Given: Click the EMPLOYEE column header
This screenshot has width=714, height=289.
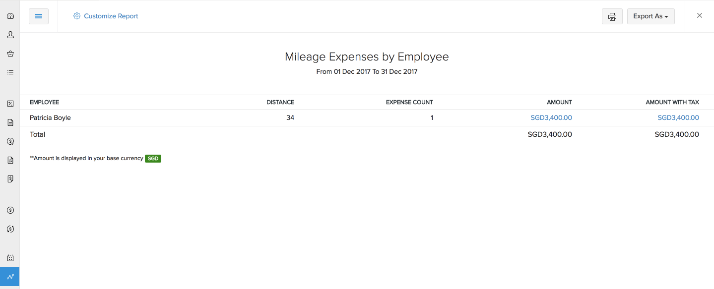Looking at the screenshot, I should click(x=44, y=102).
